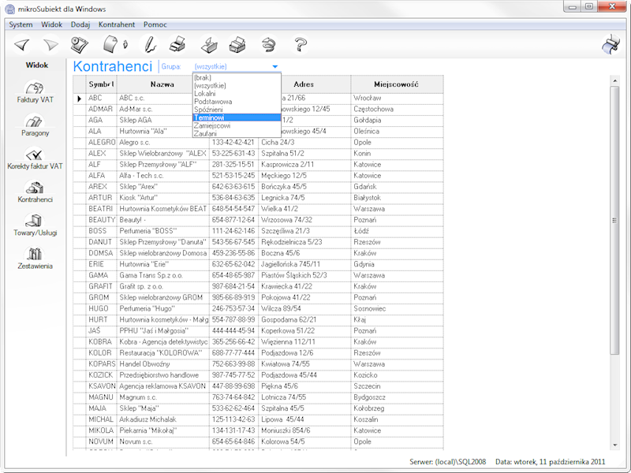The width and height of the screenshot is (631, 473).
Task: Collapse the Grupa dropdown using its arrow
Action: (x=274, y=67)
